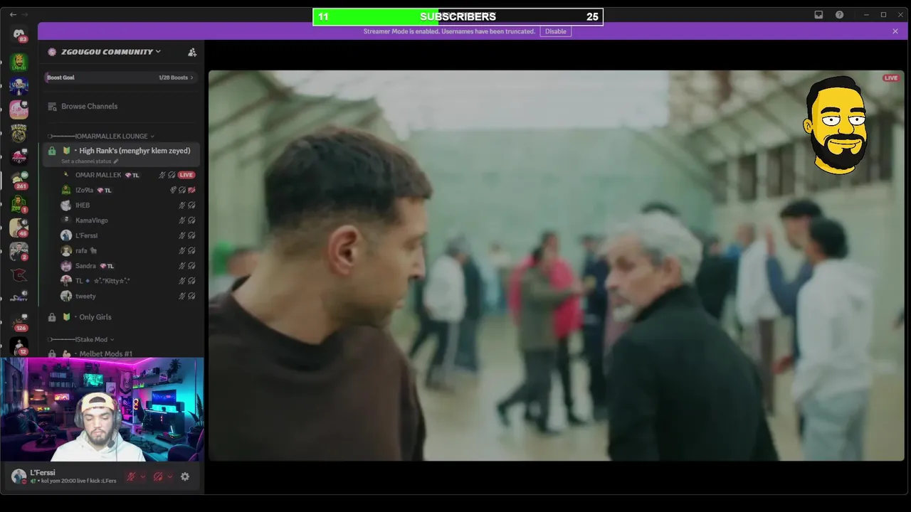
Task: Click TL Kitty user in voice list
Action: [x=102, y=281]
